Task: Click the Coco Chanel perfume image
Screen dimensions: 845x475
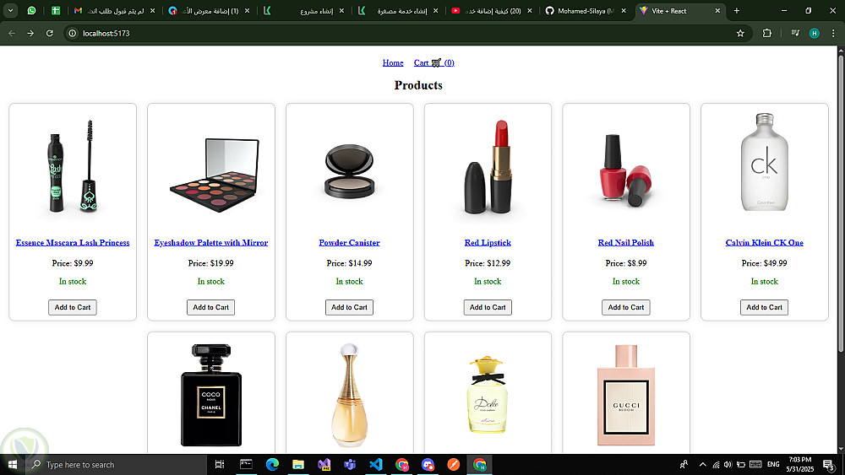Action: pyautogui.click(x=211, y=395)
